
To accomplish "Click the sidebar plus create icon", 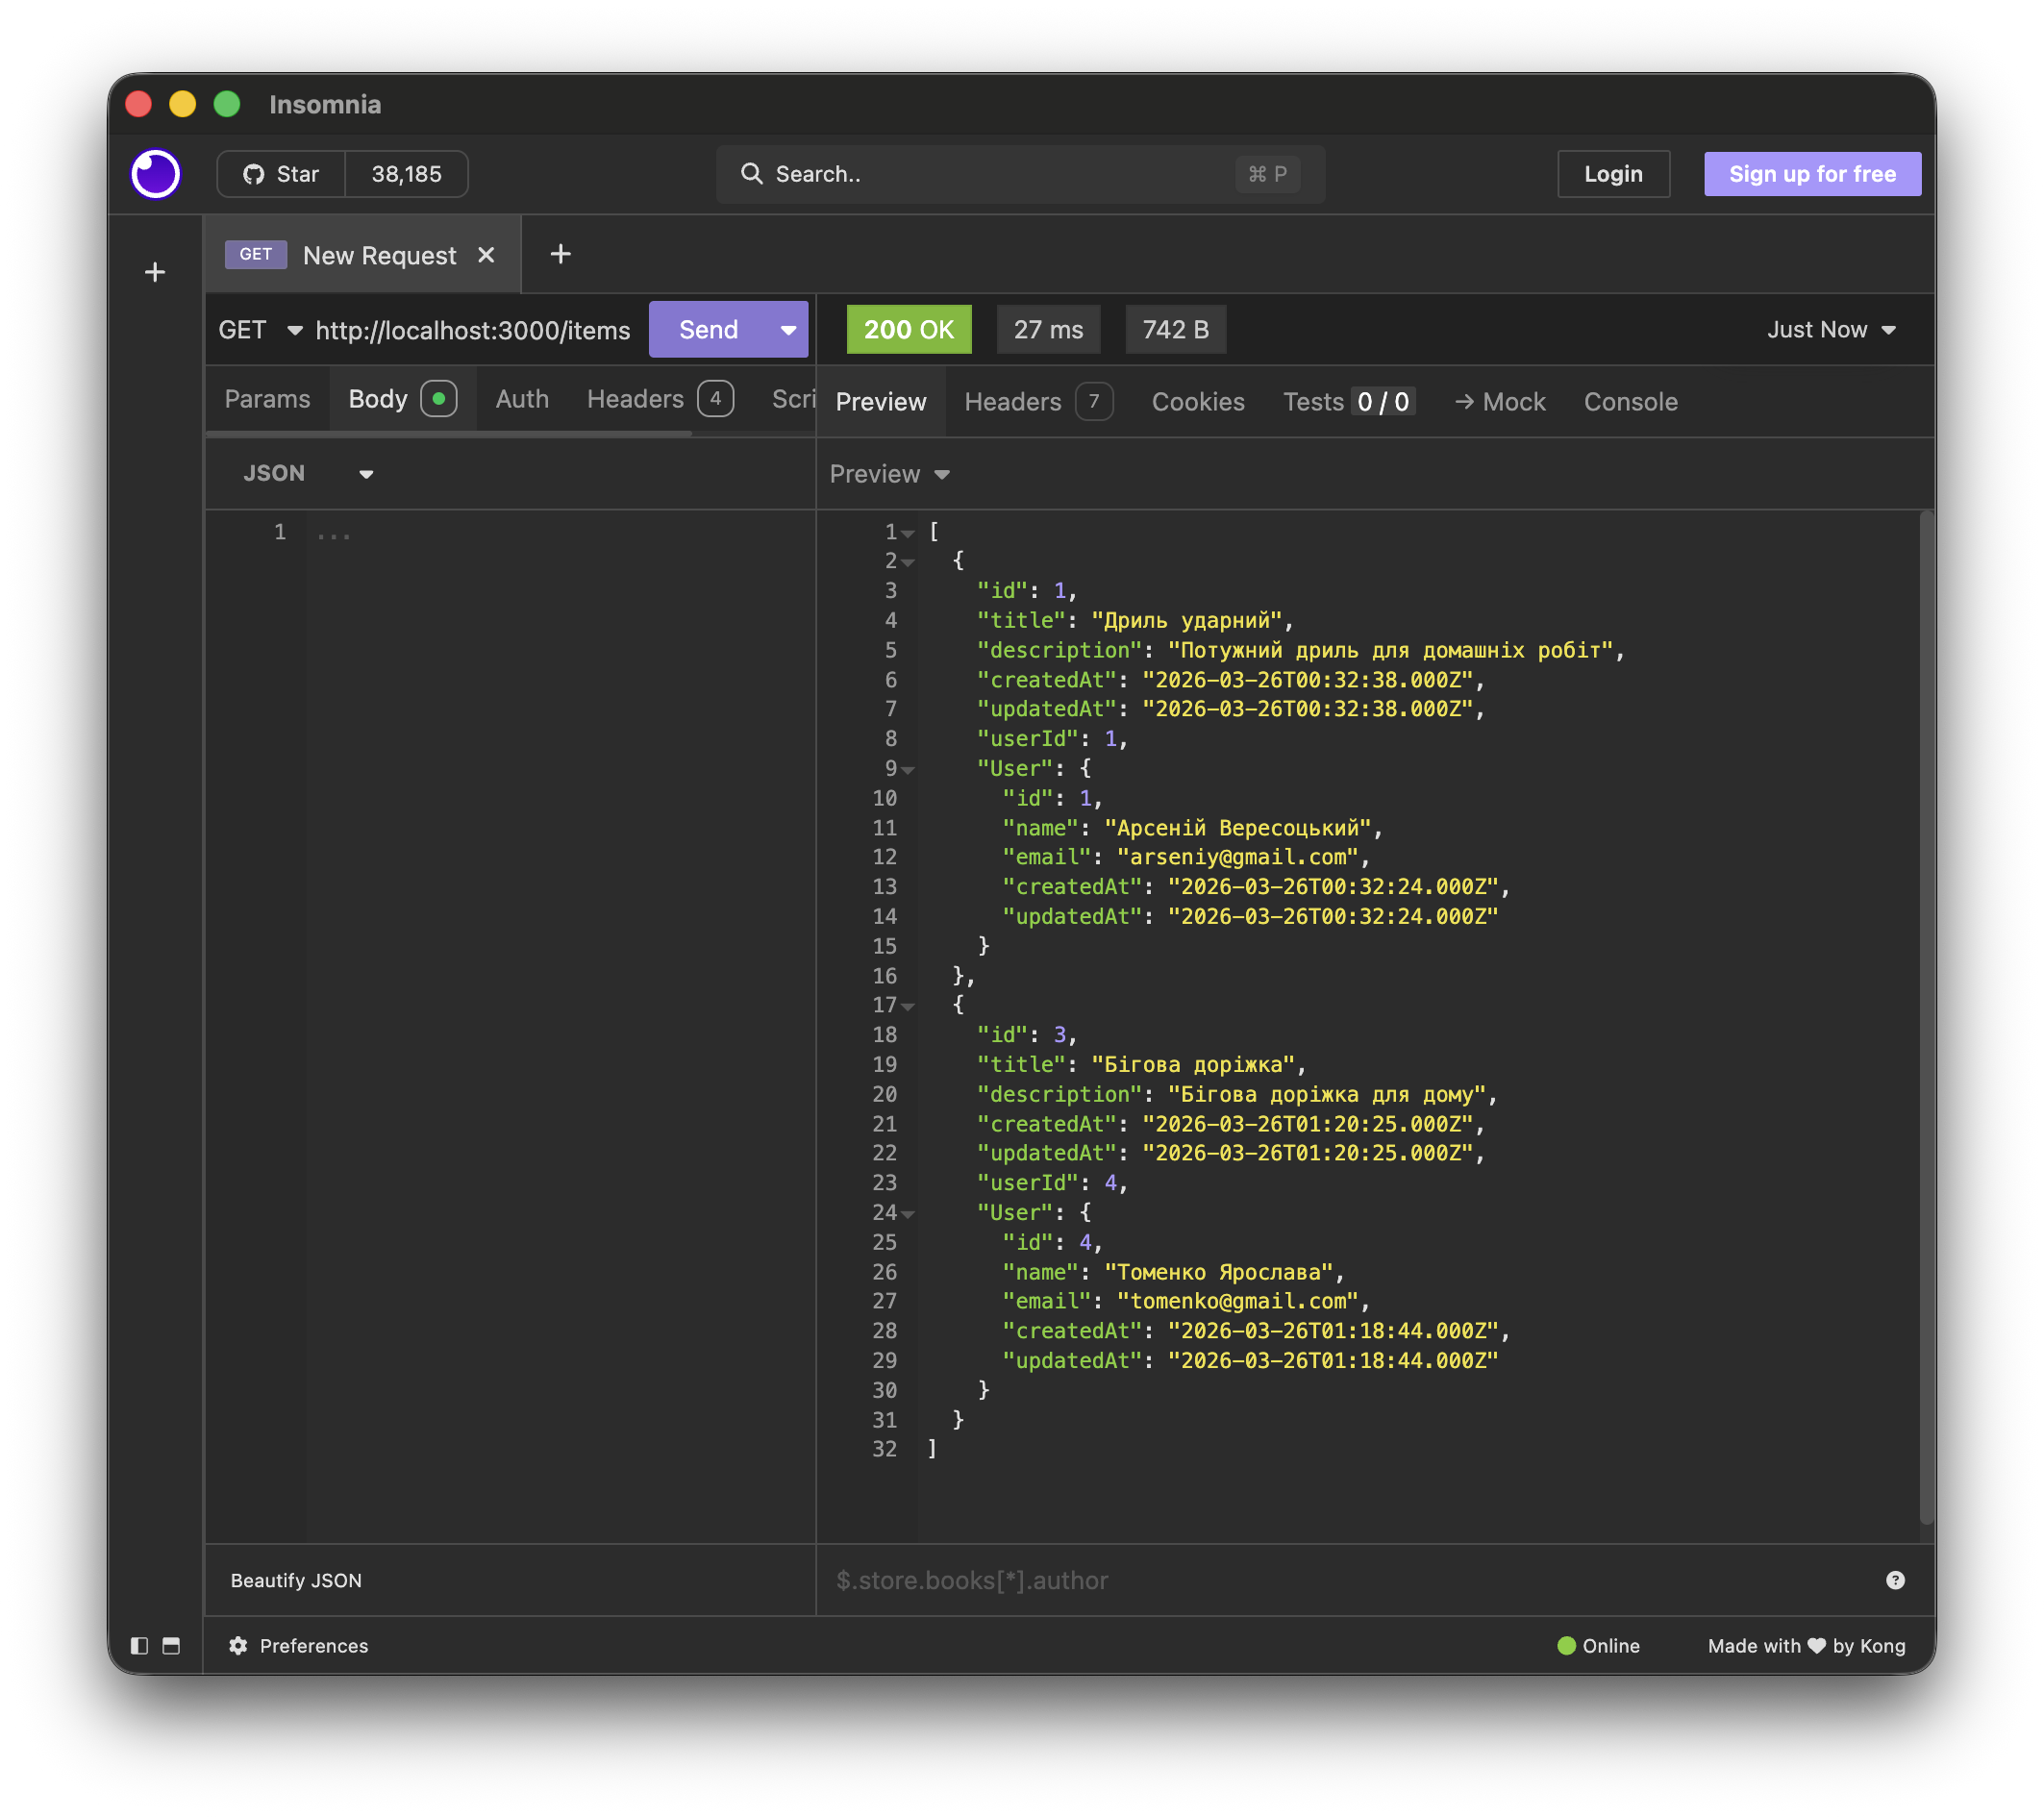I will (x=155, y=272).
